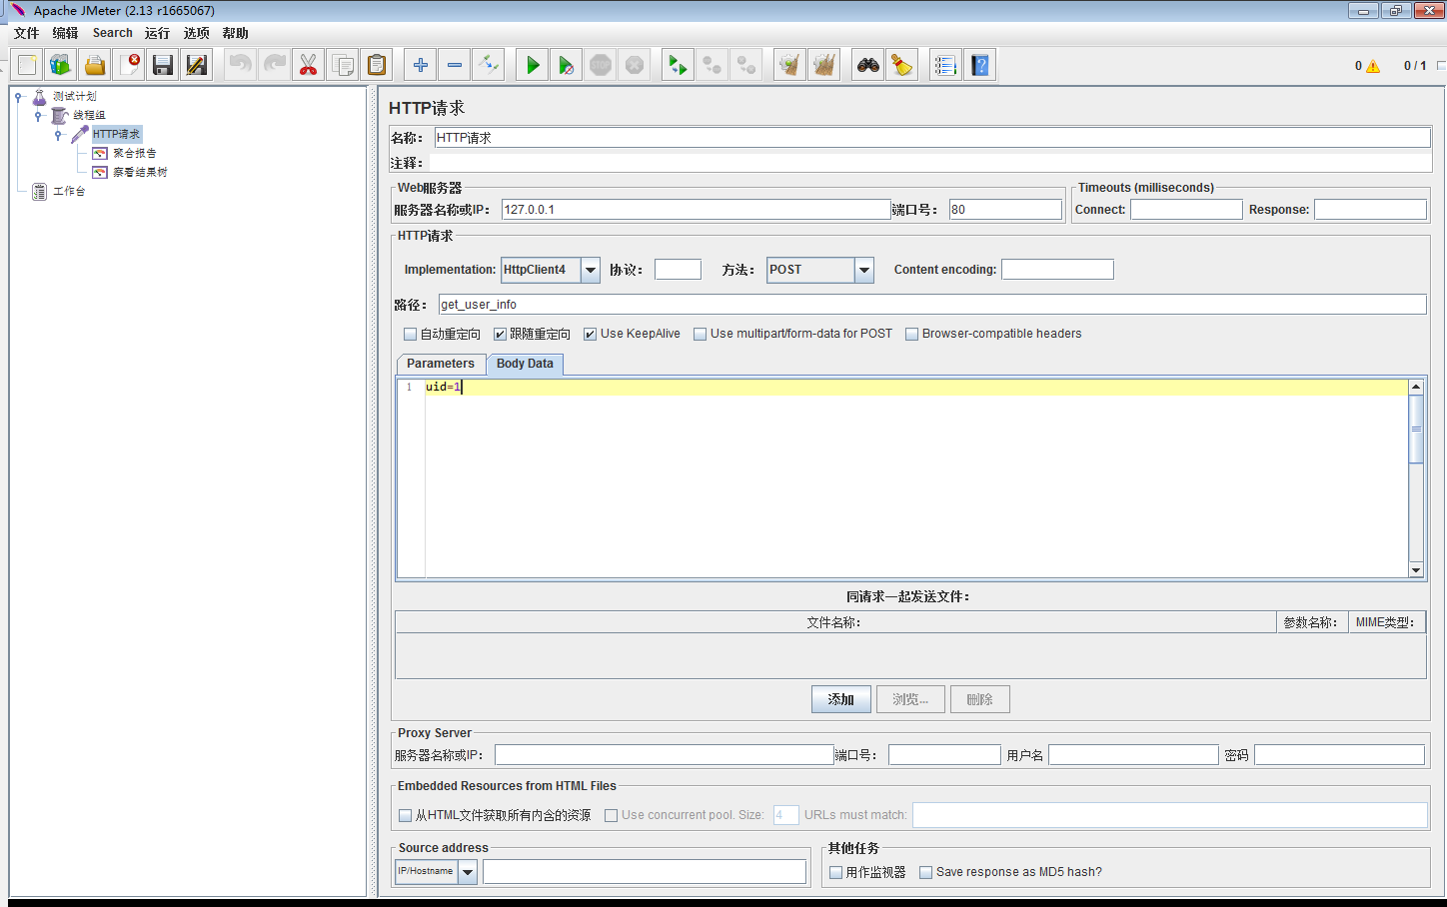Click the Connect timeout field
Screen dimensions: 1447x907
(x=1186, y=210)
